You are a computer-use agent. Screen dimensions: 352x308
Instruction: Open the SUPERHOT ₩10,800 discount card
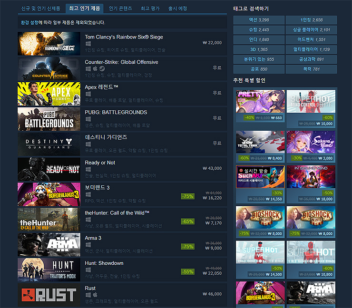click(x=311, y=260)
